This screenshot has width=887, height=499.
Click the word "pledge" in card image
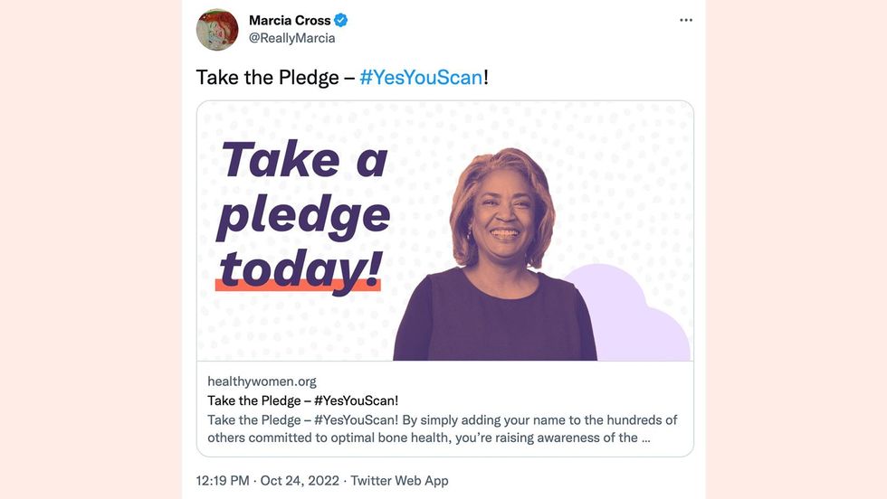(x=305, y=215)
